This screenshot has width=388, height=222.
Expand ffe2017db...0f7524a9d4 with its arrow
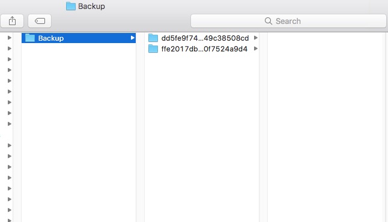[x=256, y=49]
